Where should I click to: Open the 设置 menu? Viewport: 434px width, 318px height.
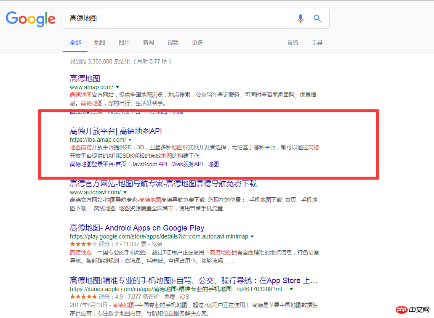[293, 42]
